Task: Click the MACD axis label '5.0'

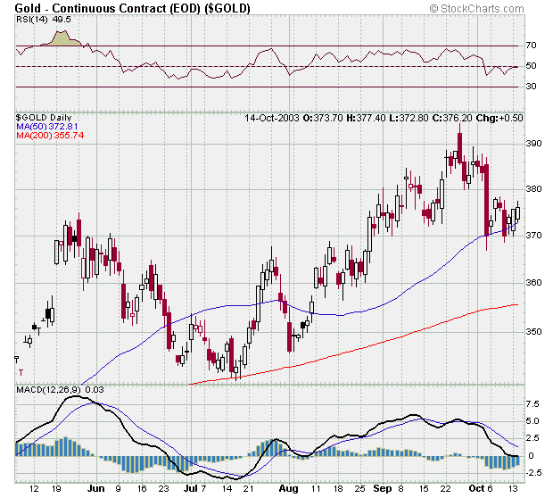Action: [532, 420]
